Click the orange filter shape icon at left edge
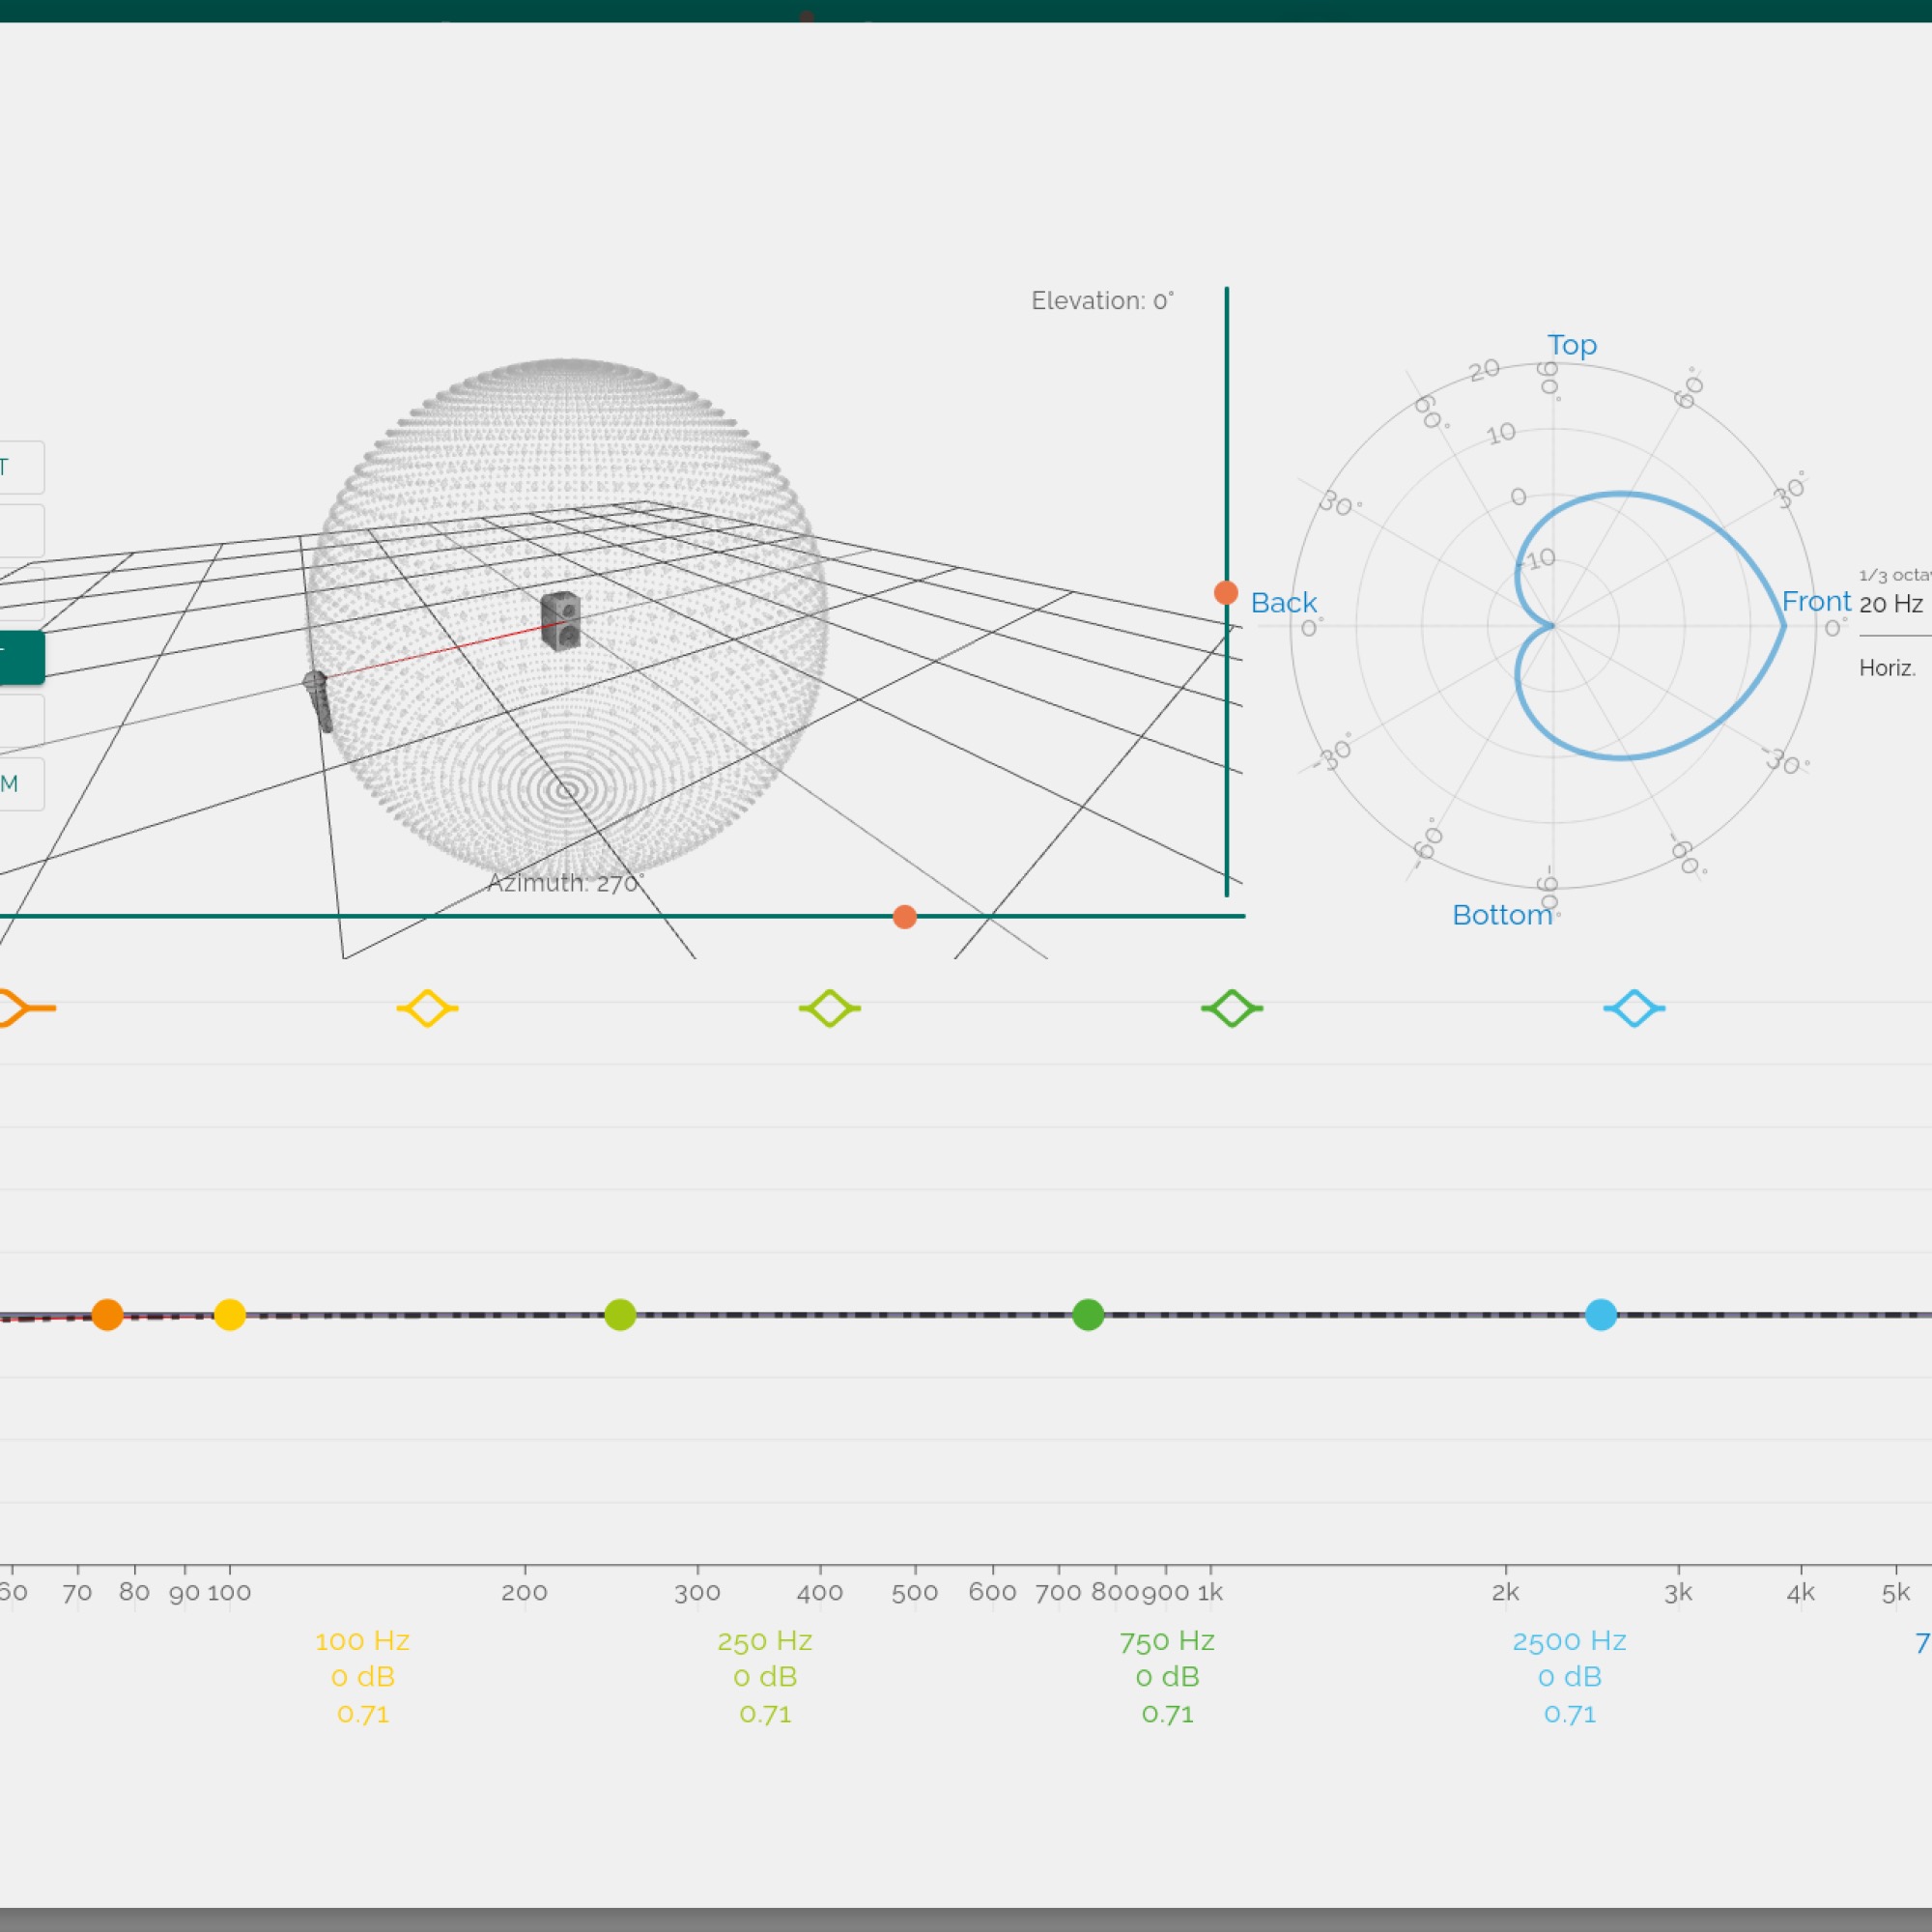1932x1932 pixels. click(20, 1008)
